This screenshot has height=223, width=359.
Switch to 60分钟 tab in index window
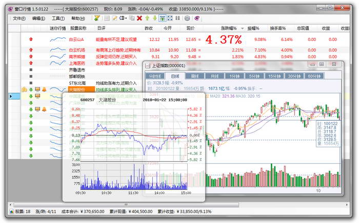(x=314, y=76)
